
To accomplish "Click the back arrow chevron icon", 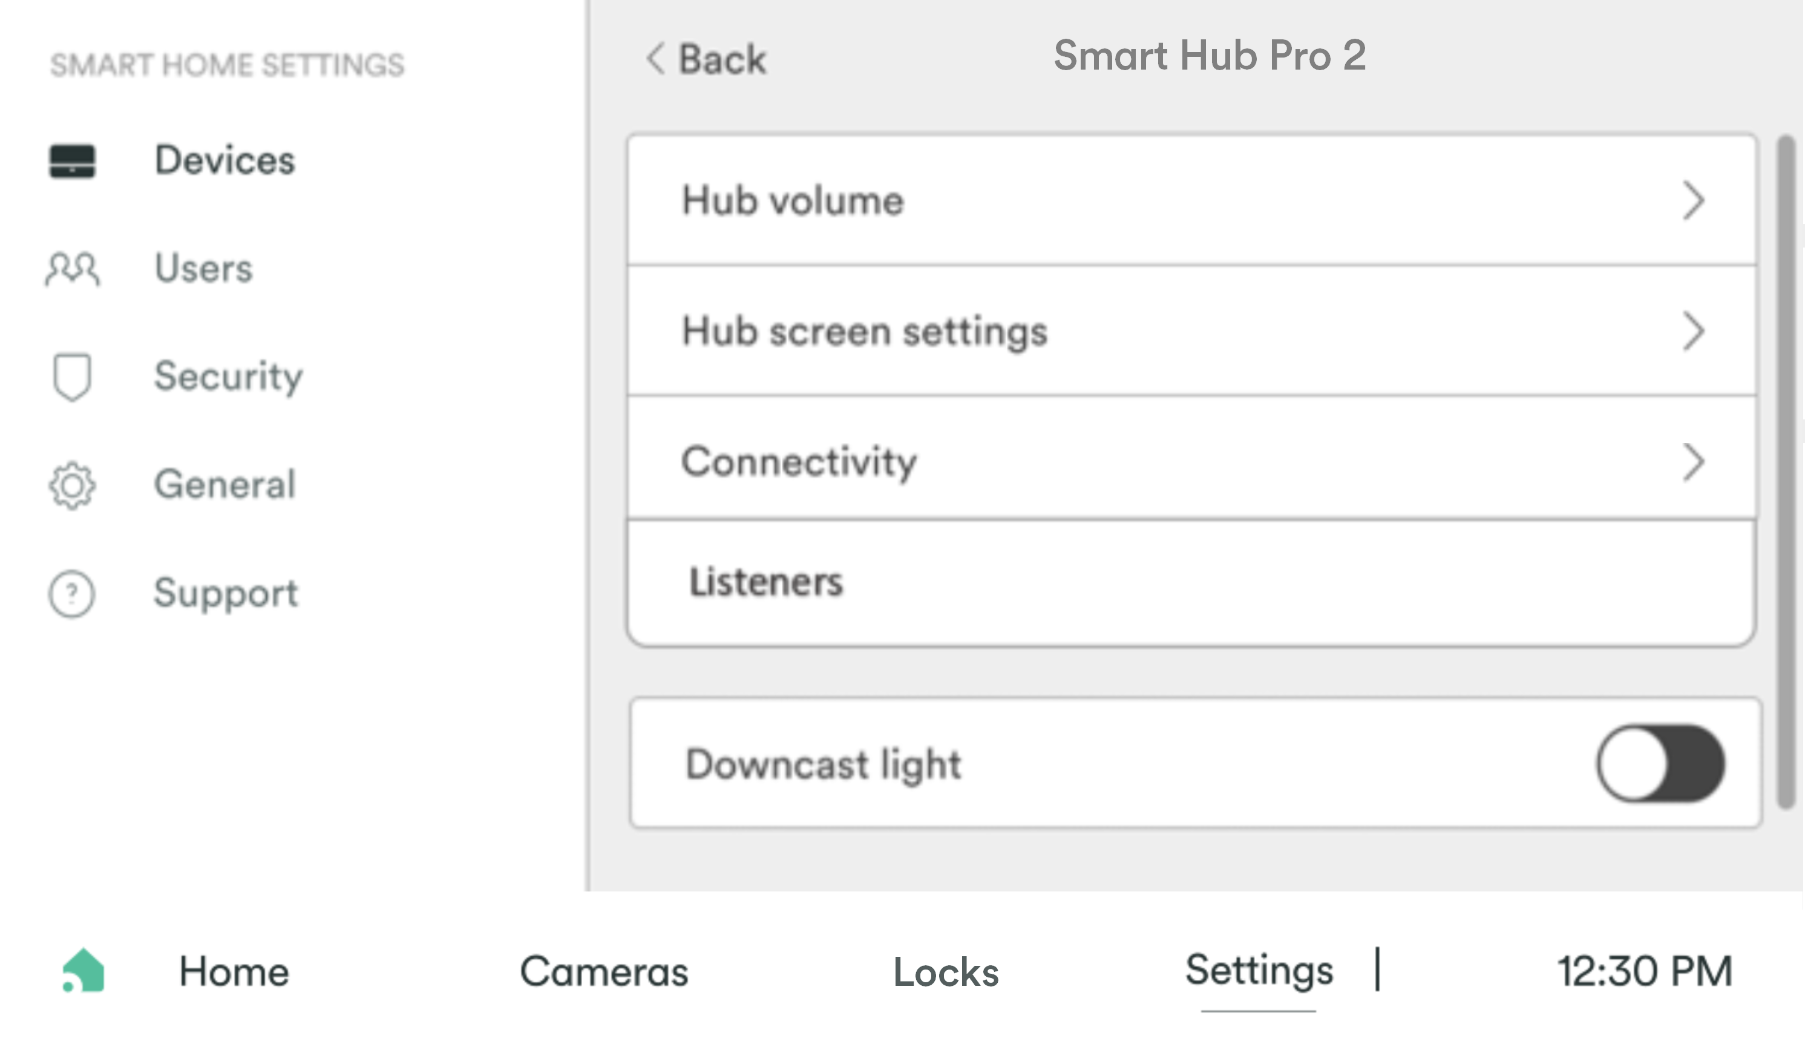I will (655, 58).
